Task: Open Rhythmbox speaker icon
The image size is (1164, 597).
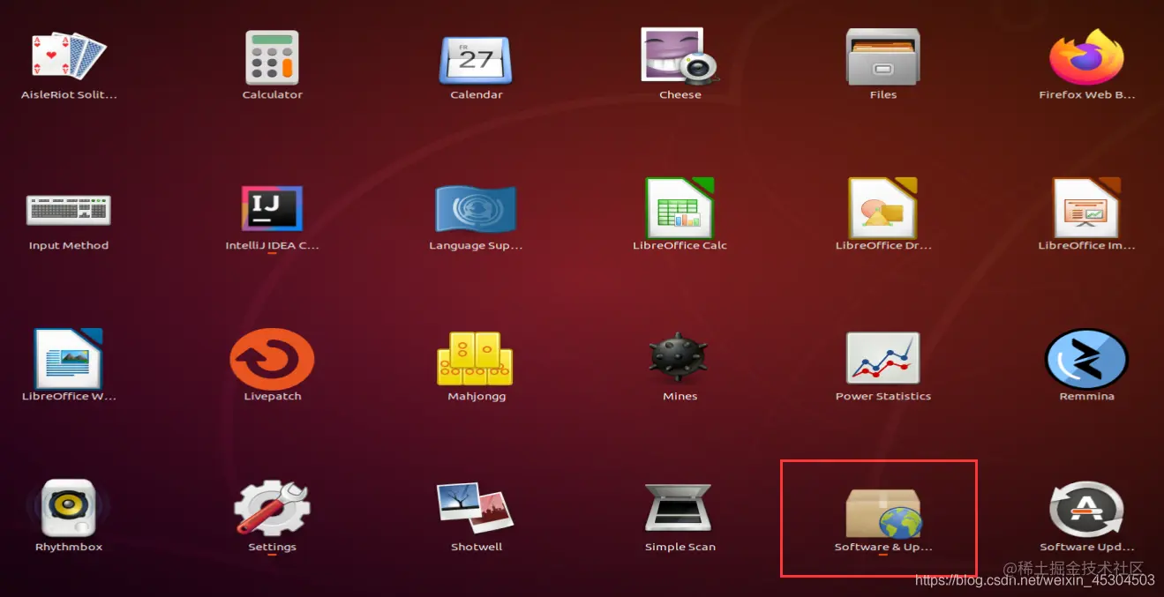Action: 69,509
